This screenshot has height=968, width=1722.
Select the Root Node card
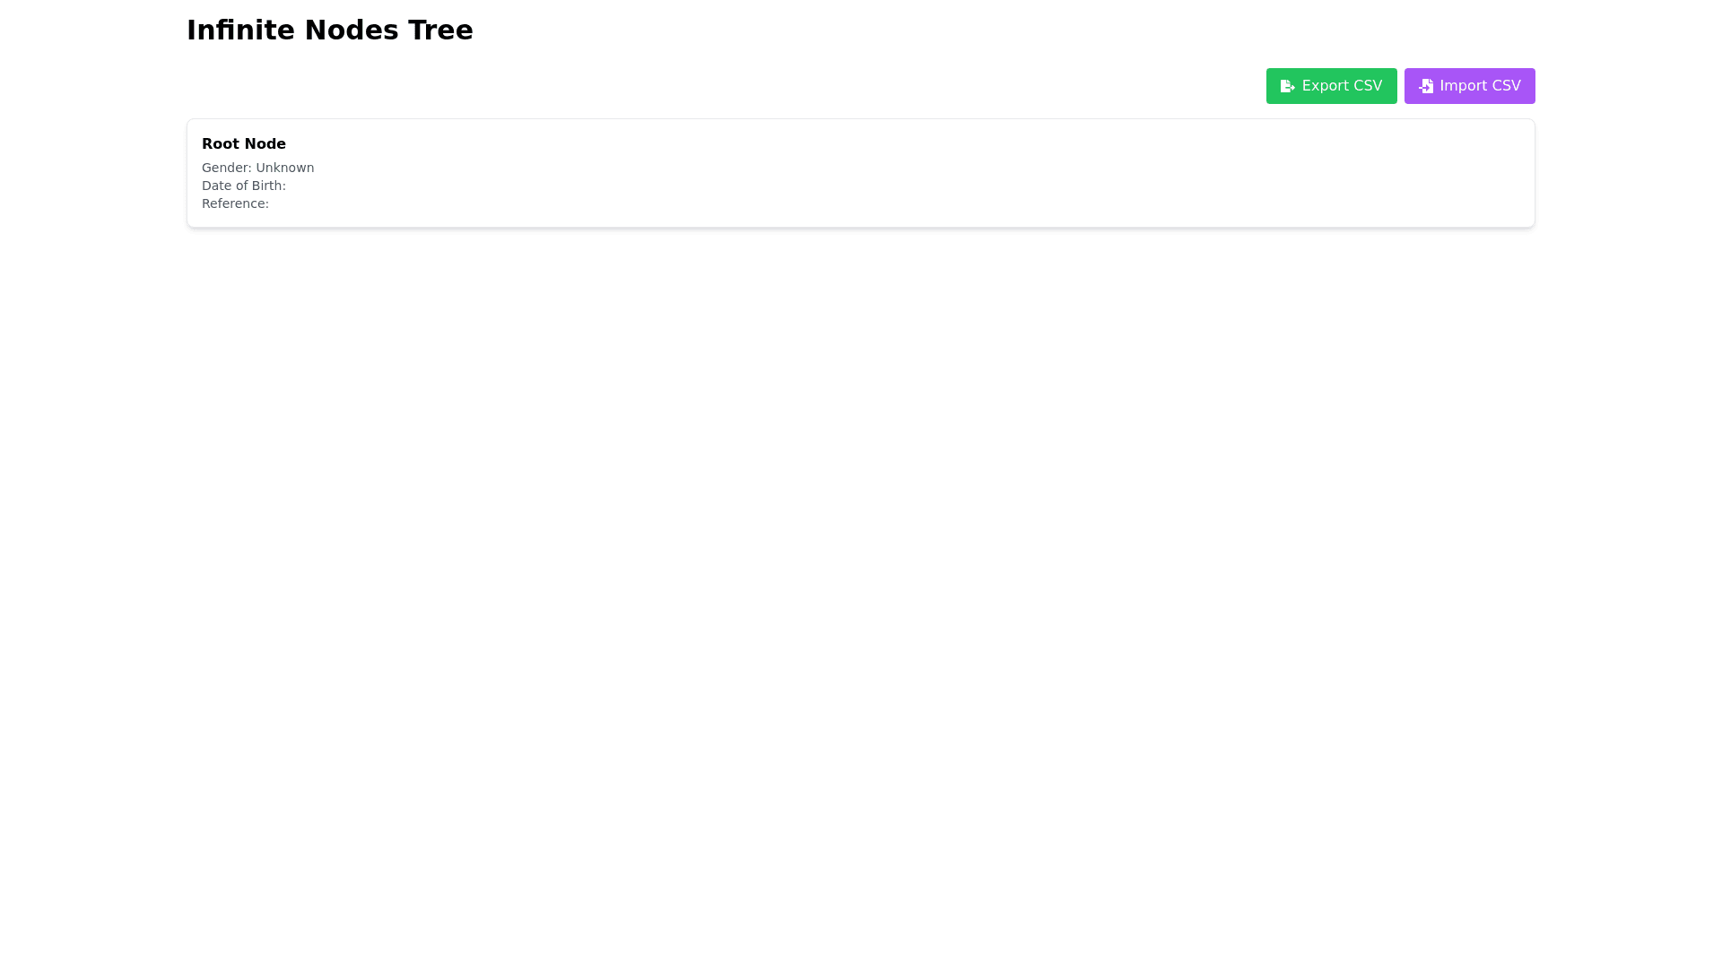click(861, 173)
